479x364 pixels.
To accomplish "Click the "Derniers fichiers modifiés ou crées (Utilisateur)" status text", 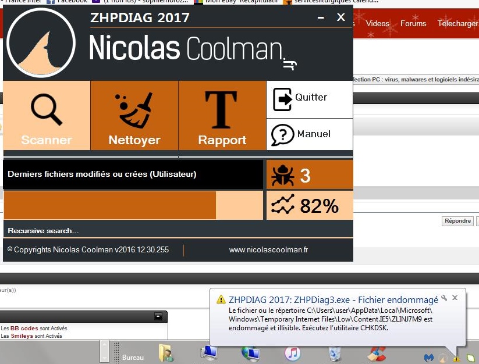I will 102,174.
